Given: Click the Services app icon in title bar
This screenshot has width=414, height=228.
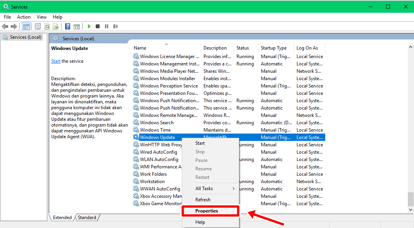Looking at the screenshot, I should pos(6,6).
